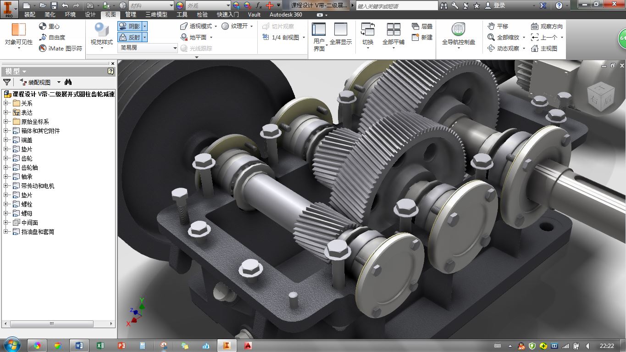Click the iMate 图示符 glyph tool

61,48
